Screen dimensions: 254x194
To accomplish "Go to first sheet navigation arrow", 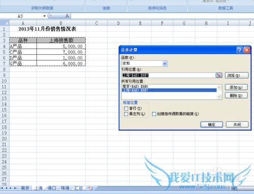I will point(2,188).
